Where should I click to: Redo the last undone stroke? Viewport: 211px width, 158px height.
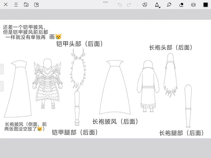click(129, 5)
